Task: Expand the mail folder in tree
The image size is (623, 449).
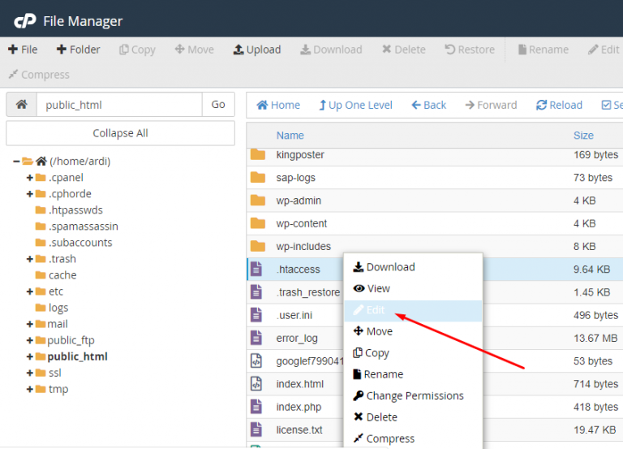Action: pos(30,324)
